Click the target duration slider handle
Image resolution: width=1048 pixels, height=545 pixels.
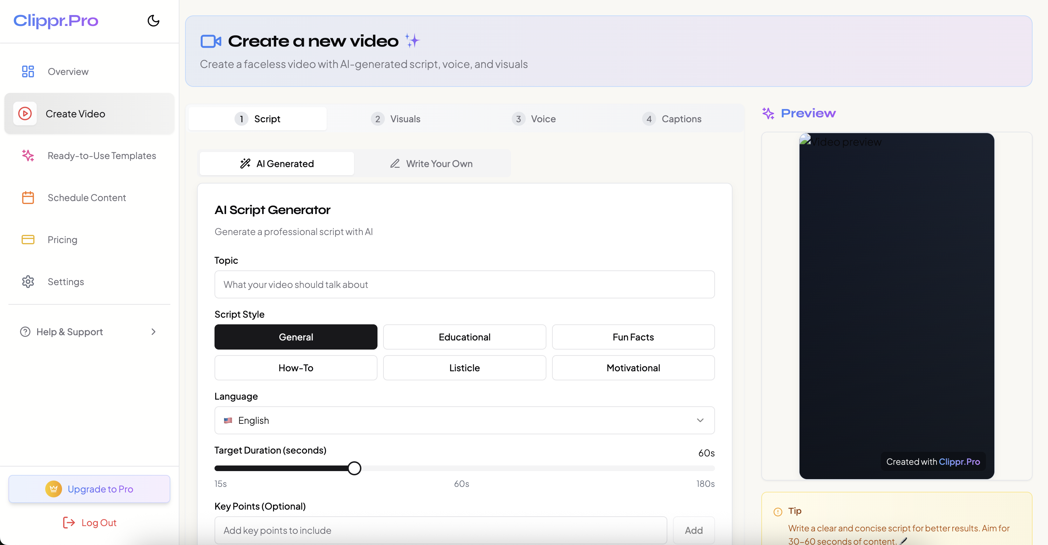[354, 468]
